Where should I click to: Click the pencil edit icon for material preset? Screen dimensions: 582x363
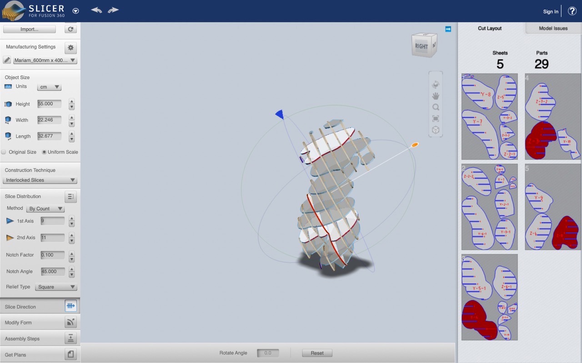tap(7, 60)
